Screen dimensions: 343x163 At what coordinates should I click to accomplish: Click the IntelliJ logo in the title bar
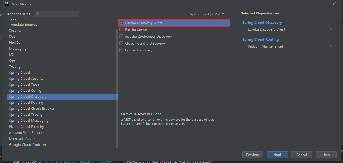pos(7,4)
